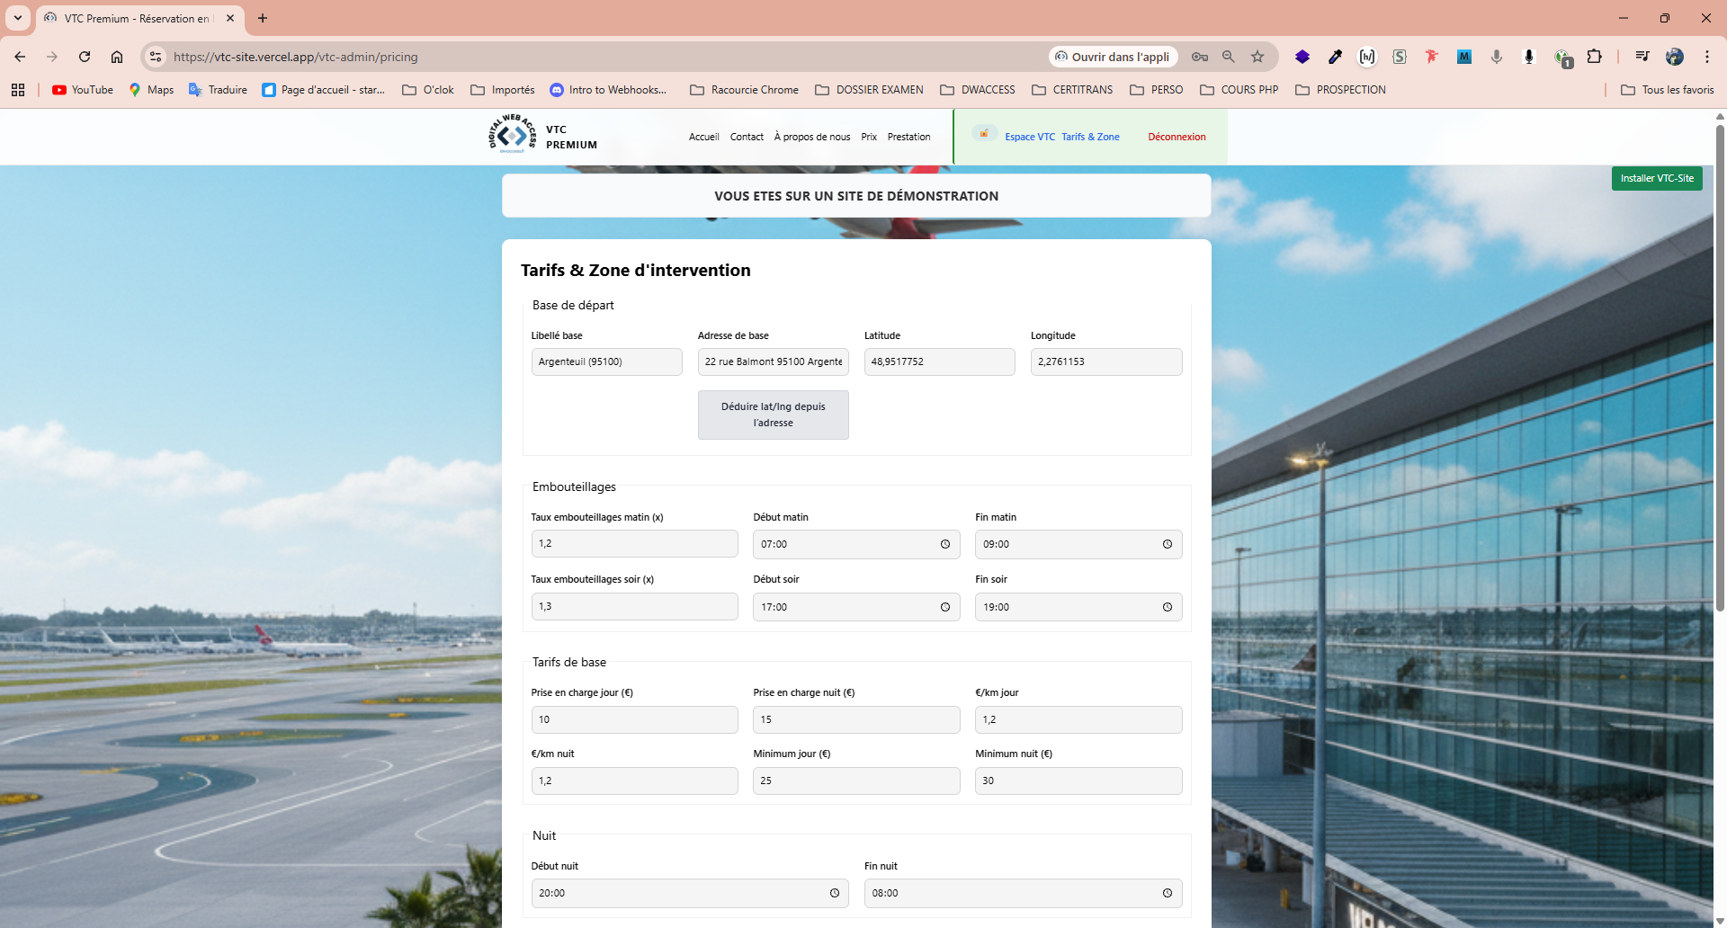Open the browser extensions puzzle icon
1727x928 pixels.
click(1594, 57)
